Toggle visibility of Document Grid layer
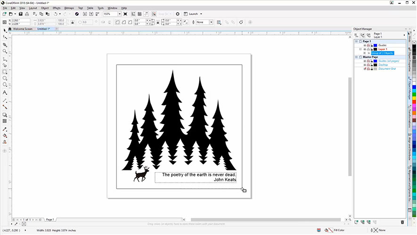 [365, 69]
